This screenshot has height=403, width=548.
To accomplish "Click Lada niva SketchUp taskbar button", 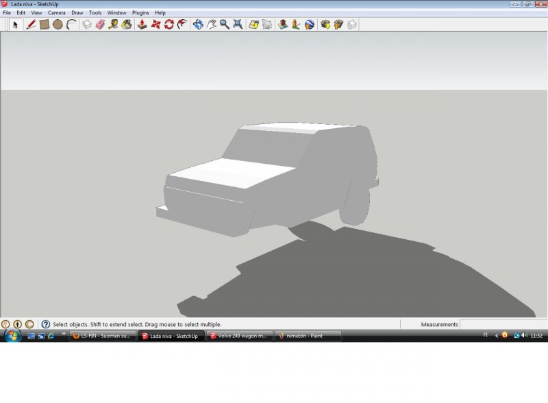I will (x=171, y=336).
